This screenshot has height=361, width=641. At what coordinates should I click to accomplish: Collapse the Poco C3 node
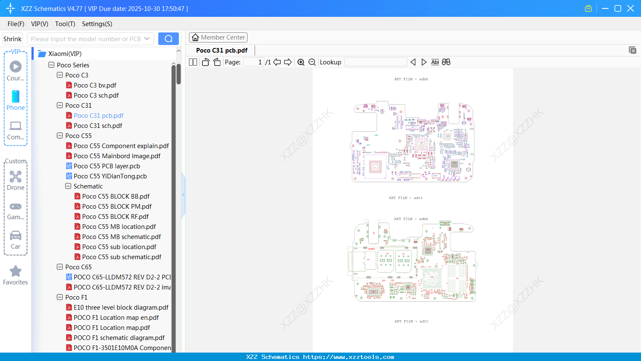point(60,75)
